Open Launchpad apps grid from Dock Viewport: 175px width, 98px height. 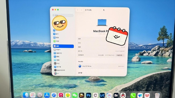[x=33, y=95]
